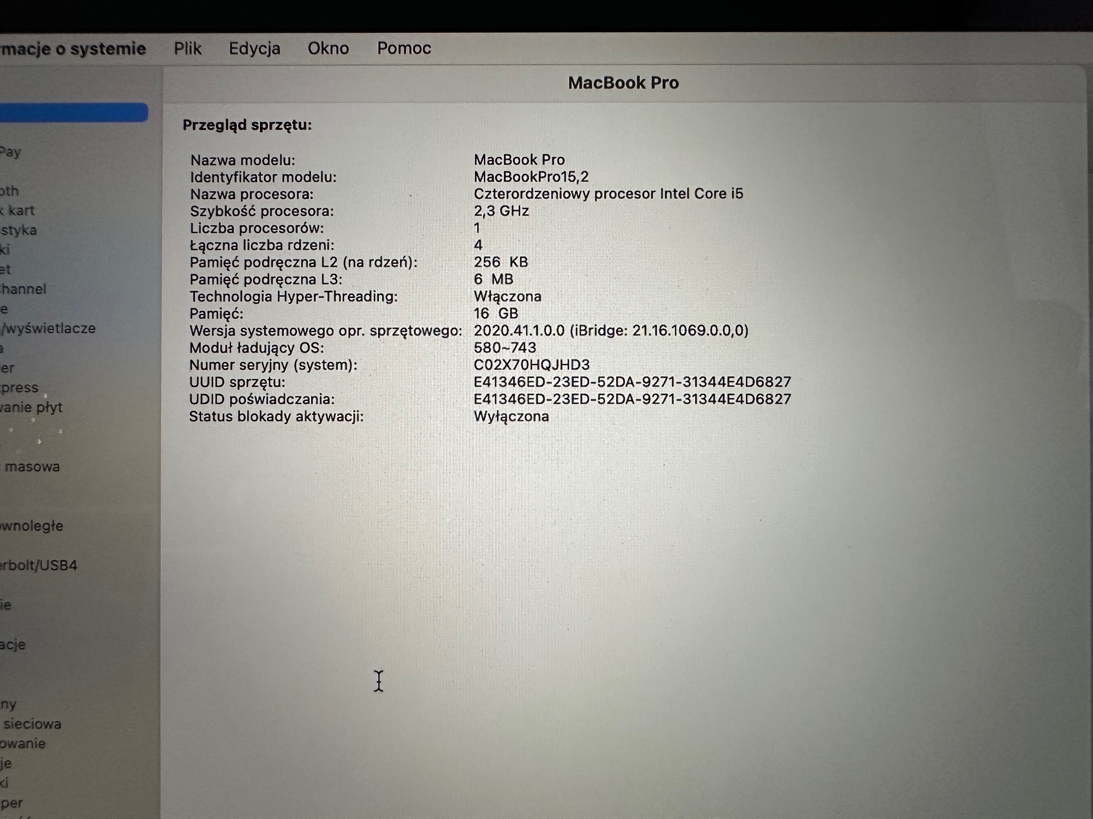Open the Okno menu

click(x=328, y=48)
